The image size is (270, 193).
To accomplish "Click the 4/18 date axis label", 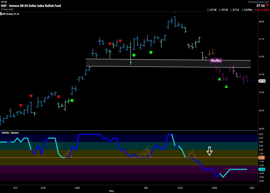I will click(43, 188).
